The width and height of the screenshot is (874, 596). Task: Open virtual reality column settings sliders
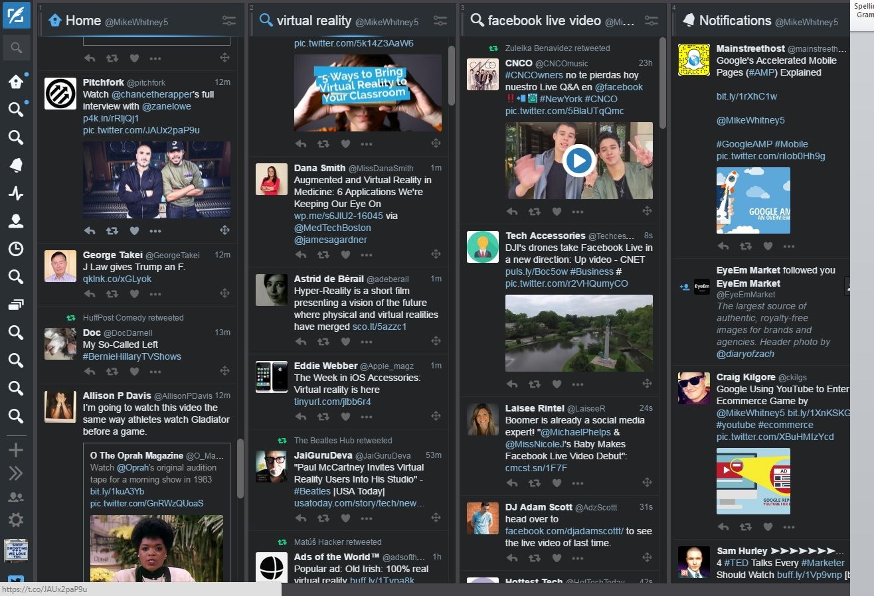click(440, 21)
